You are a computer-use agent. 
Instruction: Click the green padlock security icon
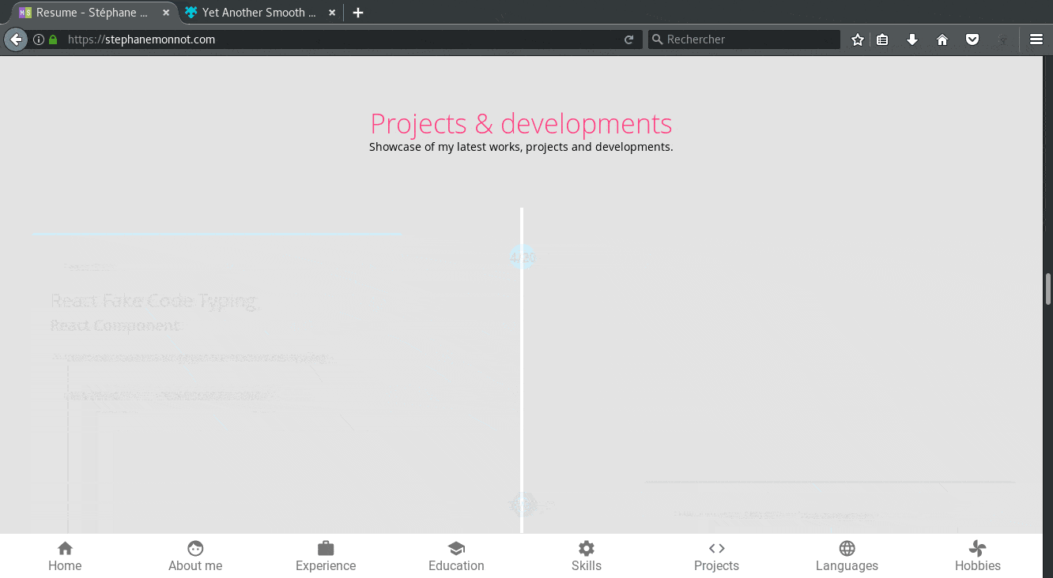click(x=53, y=39)
